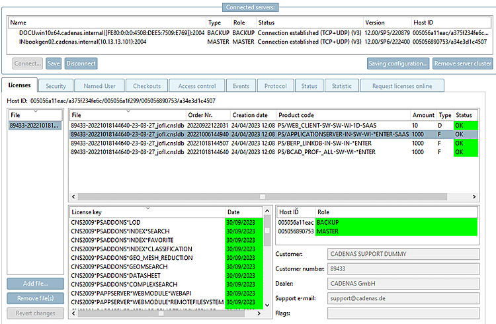Click the license key vertical scrollbar thumb
Image resolution: width=496 pixels, height=324 pixels.
click(x=267, y=230)
